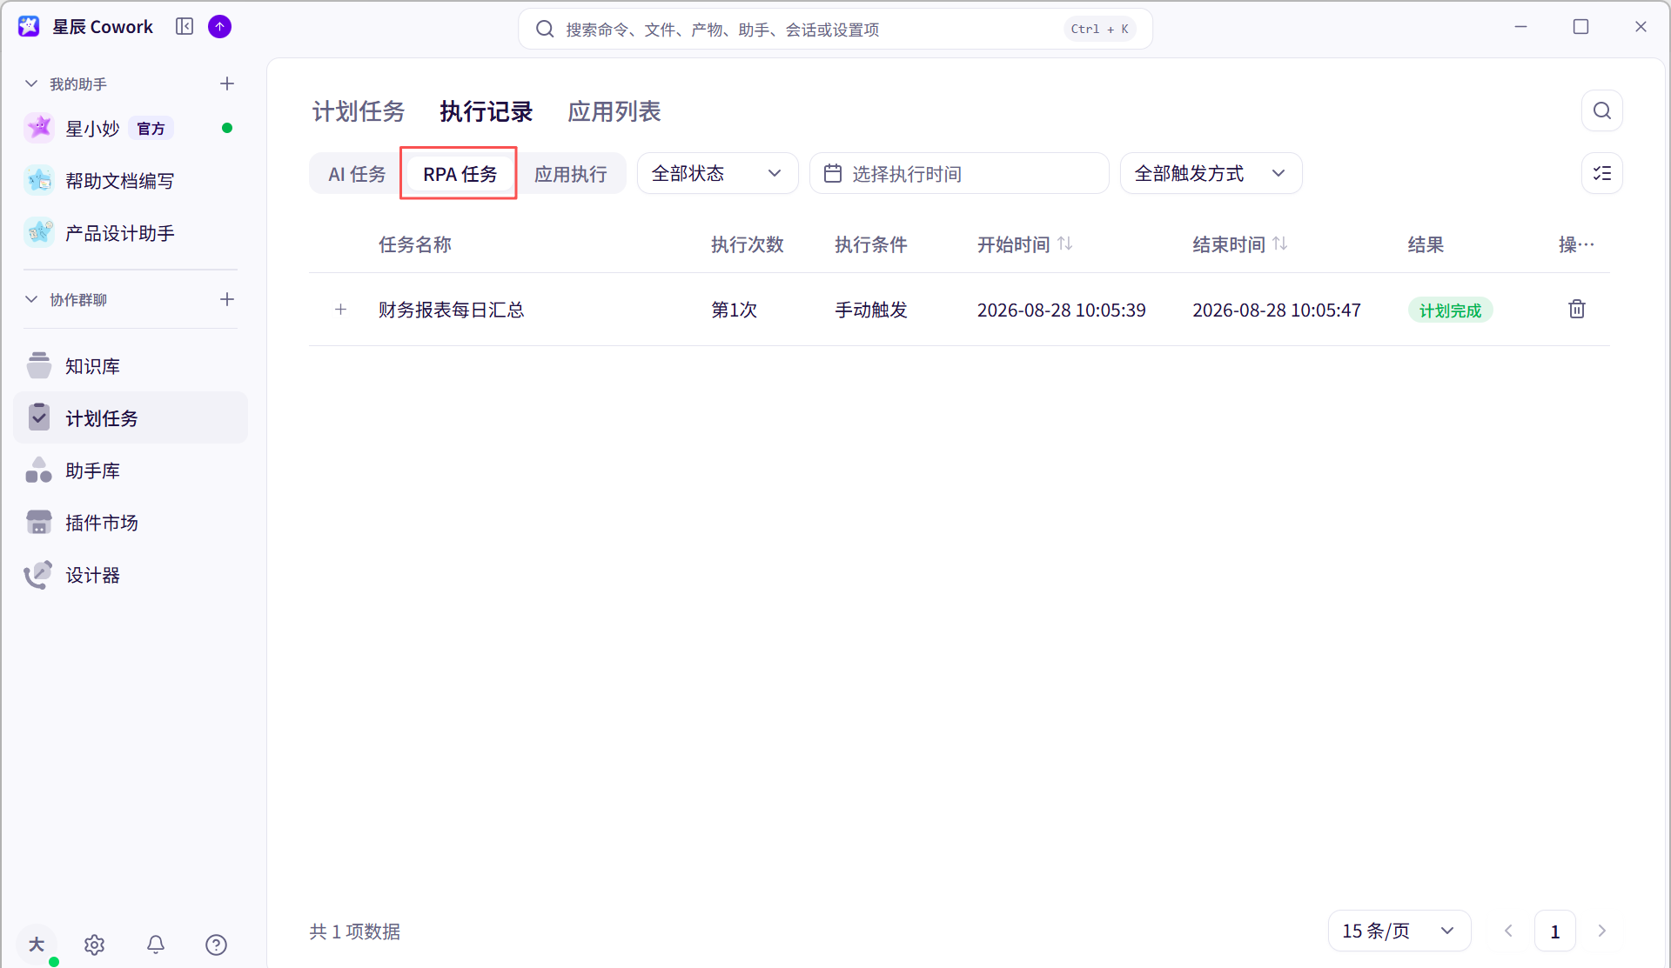1671x968 pixels.
Task: Switch to the 计划任务 top tab
Action: [359, 111]
